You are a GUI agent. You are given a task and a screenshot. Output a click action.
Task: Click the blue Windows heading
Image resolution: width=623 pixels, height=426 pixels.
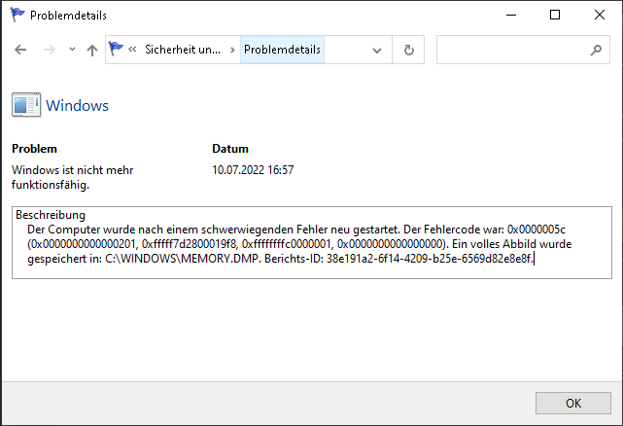pyautogui.click(x=77, y=106)
